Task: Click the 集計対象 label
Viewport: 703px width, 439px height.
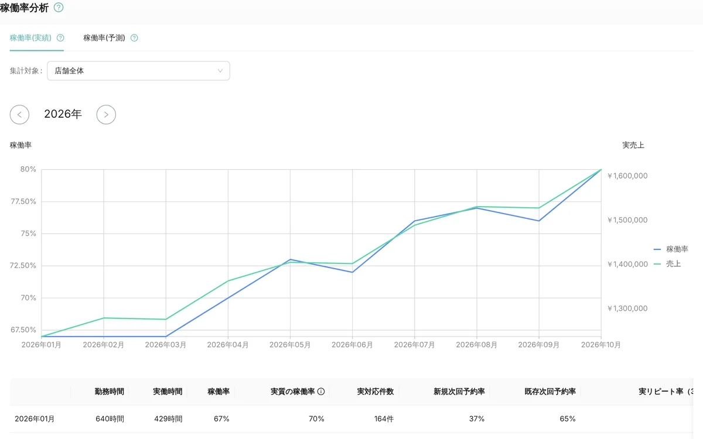Action: [26, 71]
